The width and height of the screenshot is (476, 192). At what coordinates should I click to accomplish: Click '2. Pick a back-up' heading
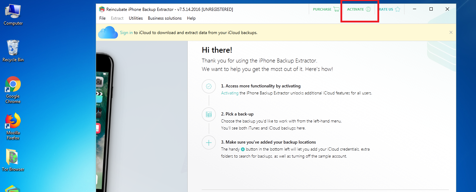(237, 114)
